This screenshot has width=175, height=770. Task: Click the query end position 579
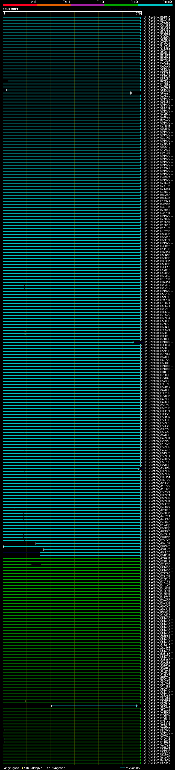click(x=138, y=13)
